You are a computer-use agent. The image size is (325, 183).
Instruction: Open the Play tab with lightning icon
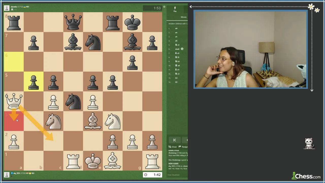tap(175, 9)
